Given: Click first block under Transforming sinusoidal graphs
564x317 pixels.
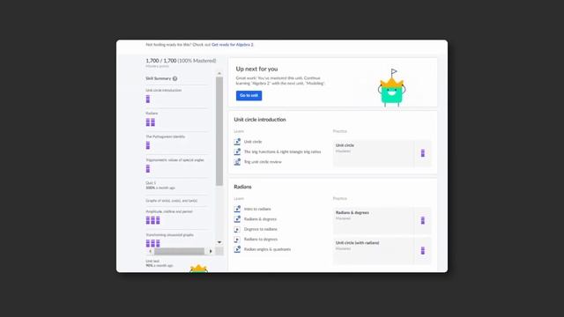Looking at the screenshot, I should point(148,243).
